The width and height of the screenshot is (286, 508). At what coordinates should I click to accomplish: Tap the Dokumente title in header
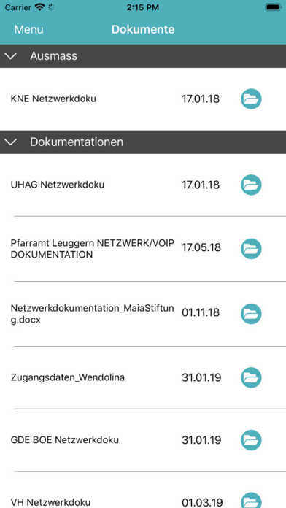143,29
